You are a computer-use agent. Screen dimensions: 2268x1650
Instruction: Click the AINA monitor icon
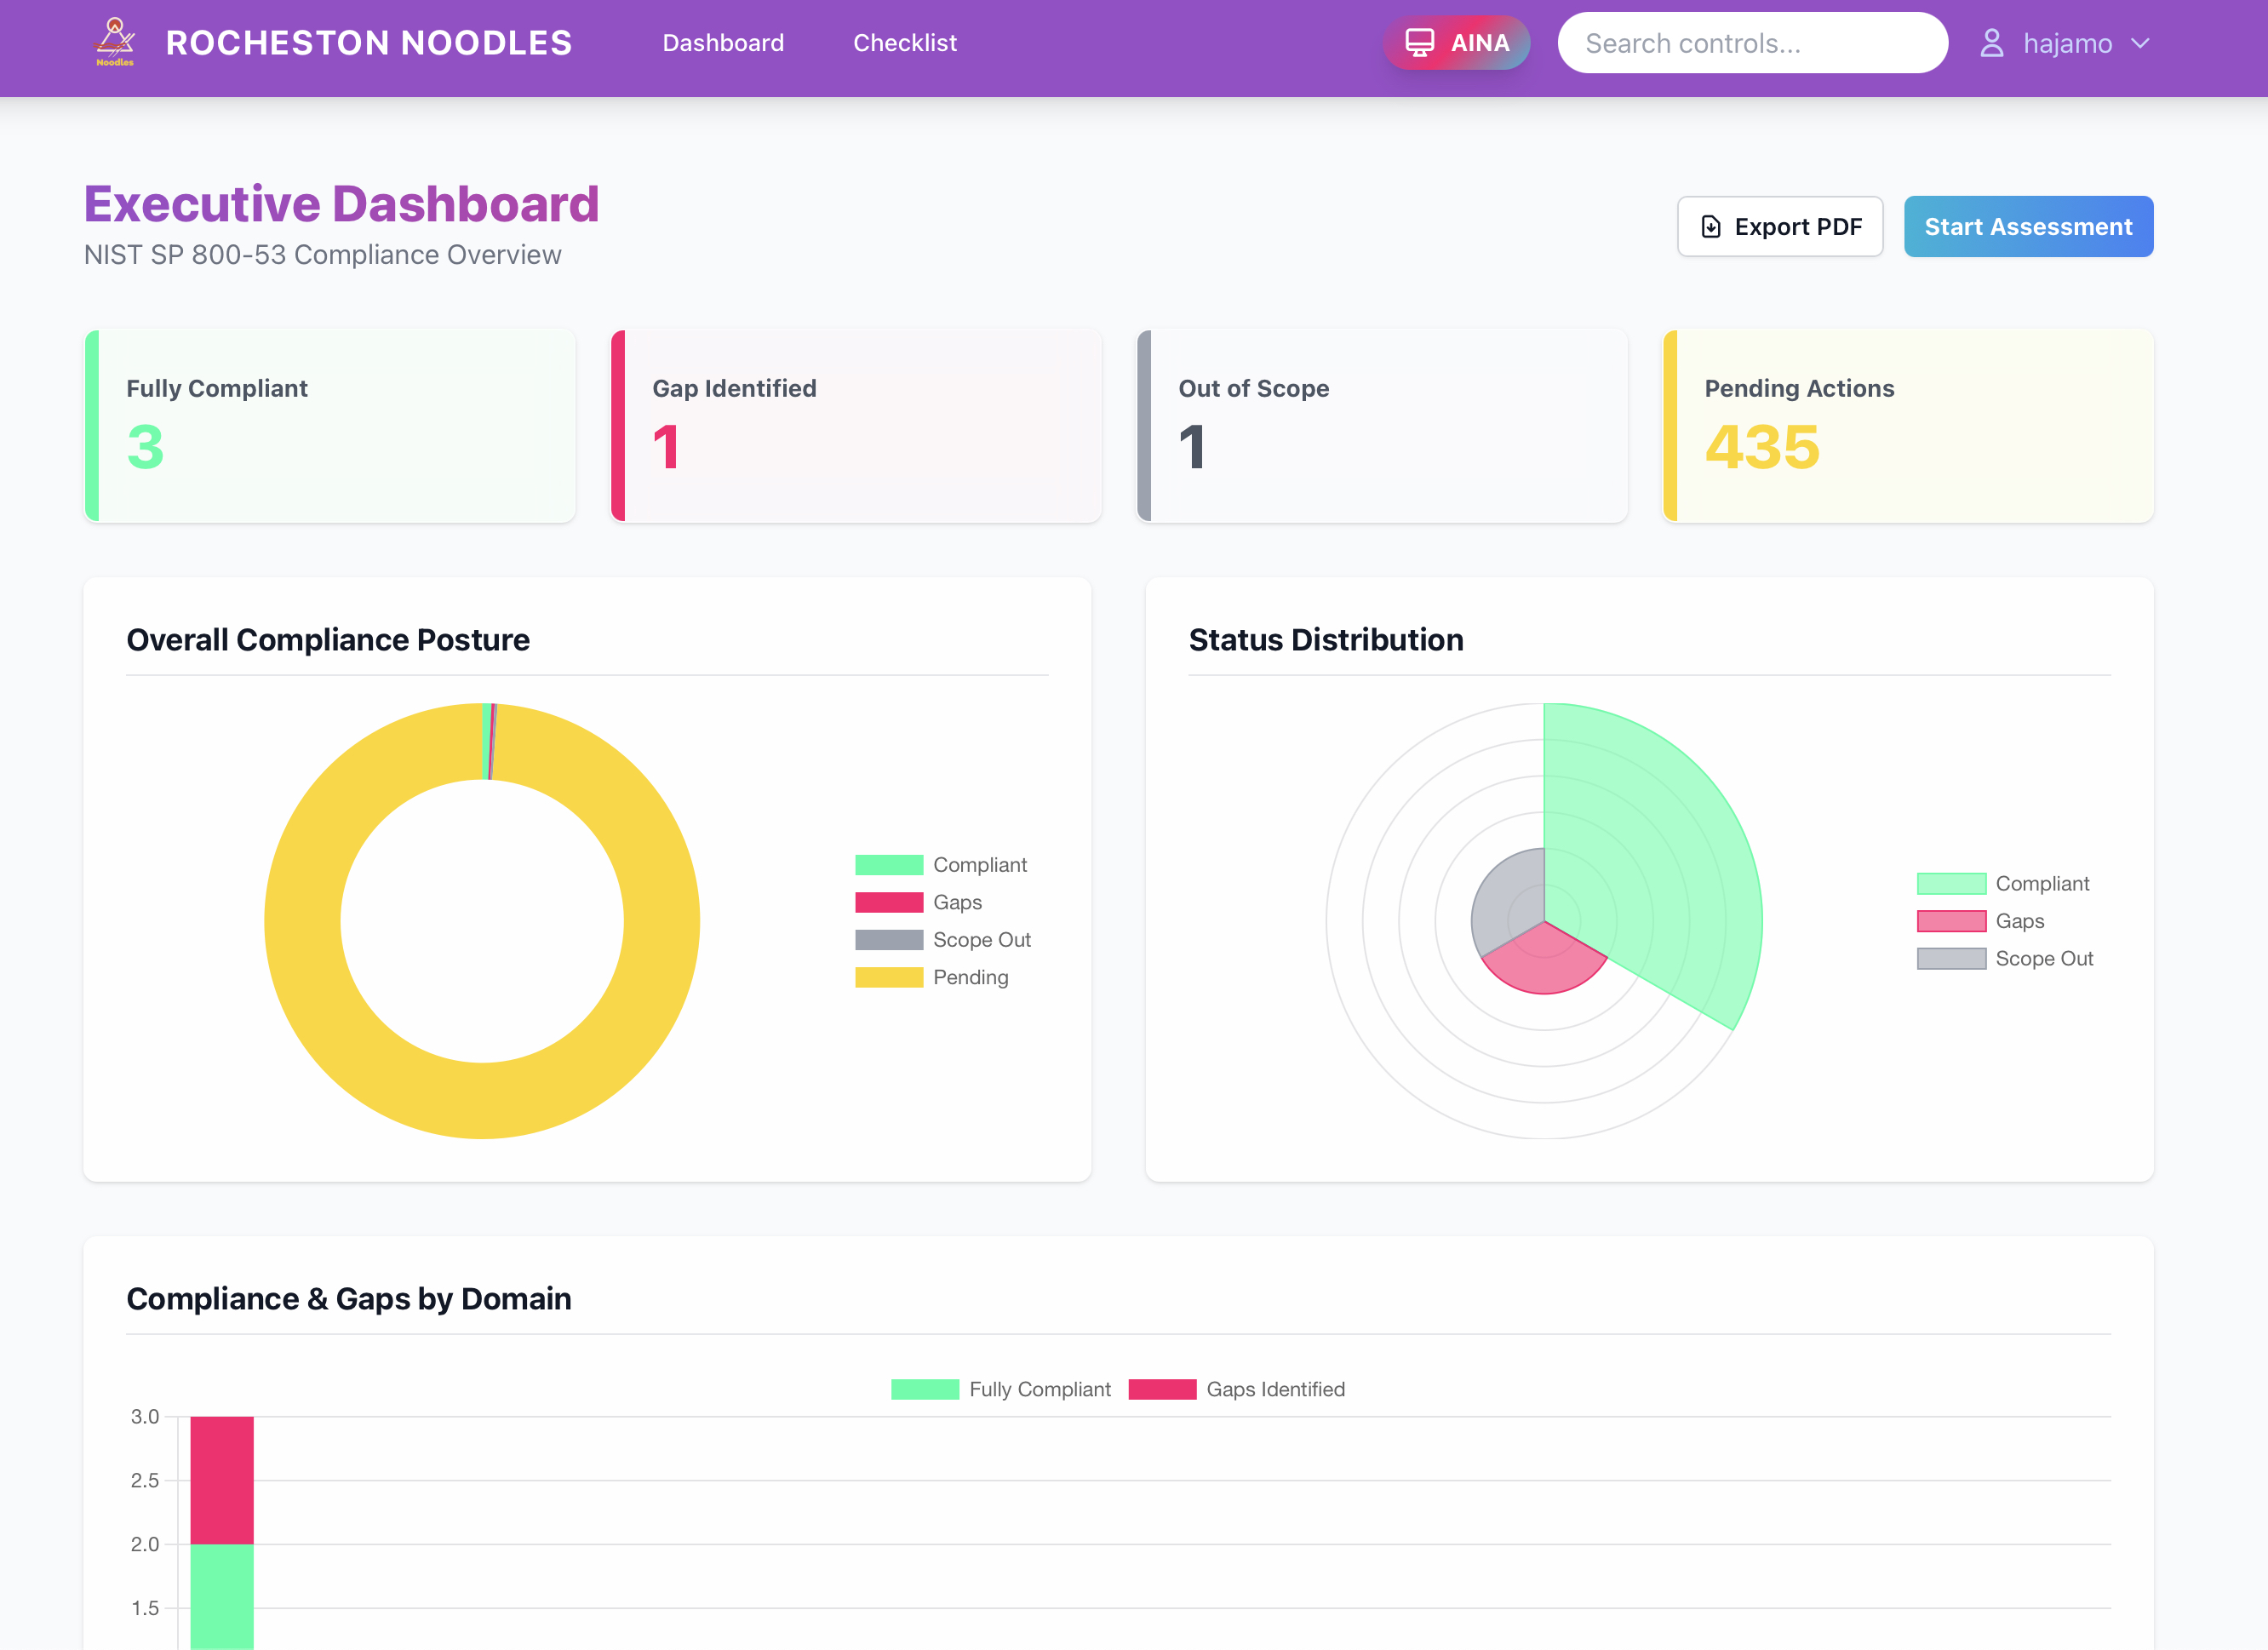1419,43
